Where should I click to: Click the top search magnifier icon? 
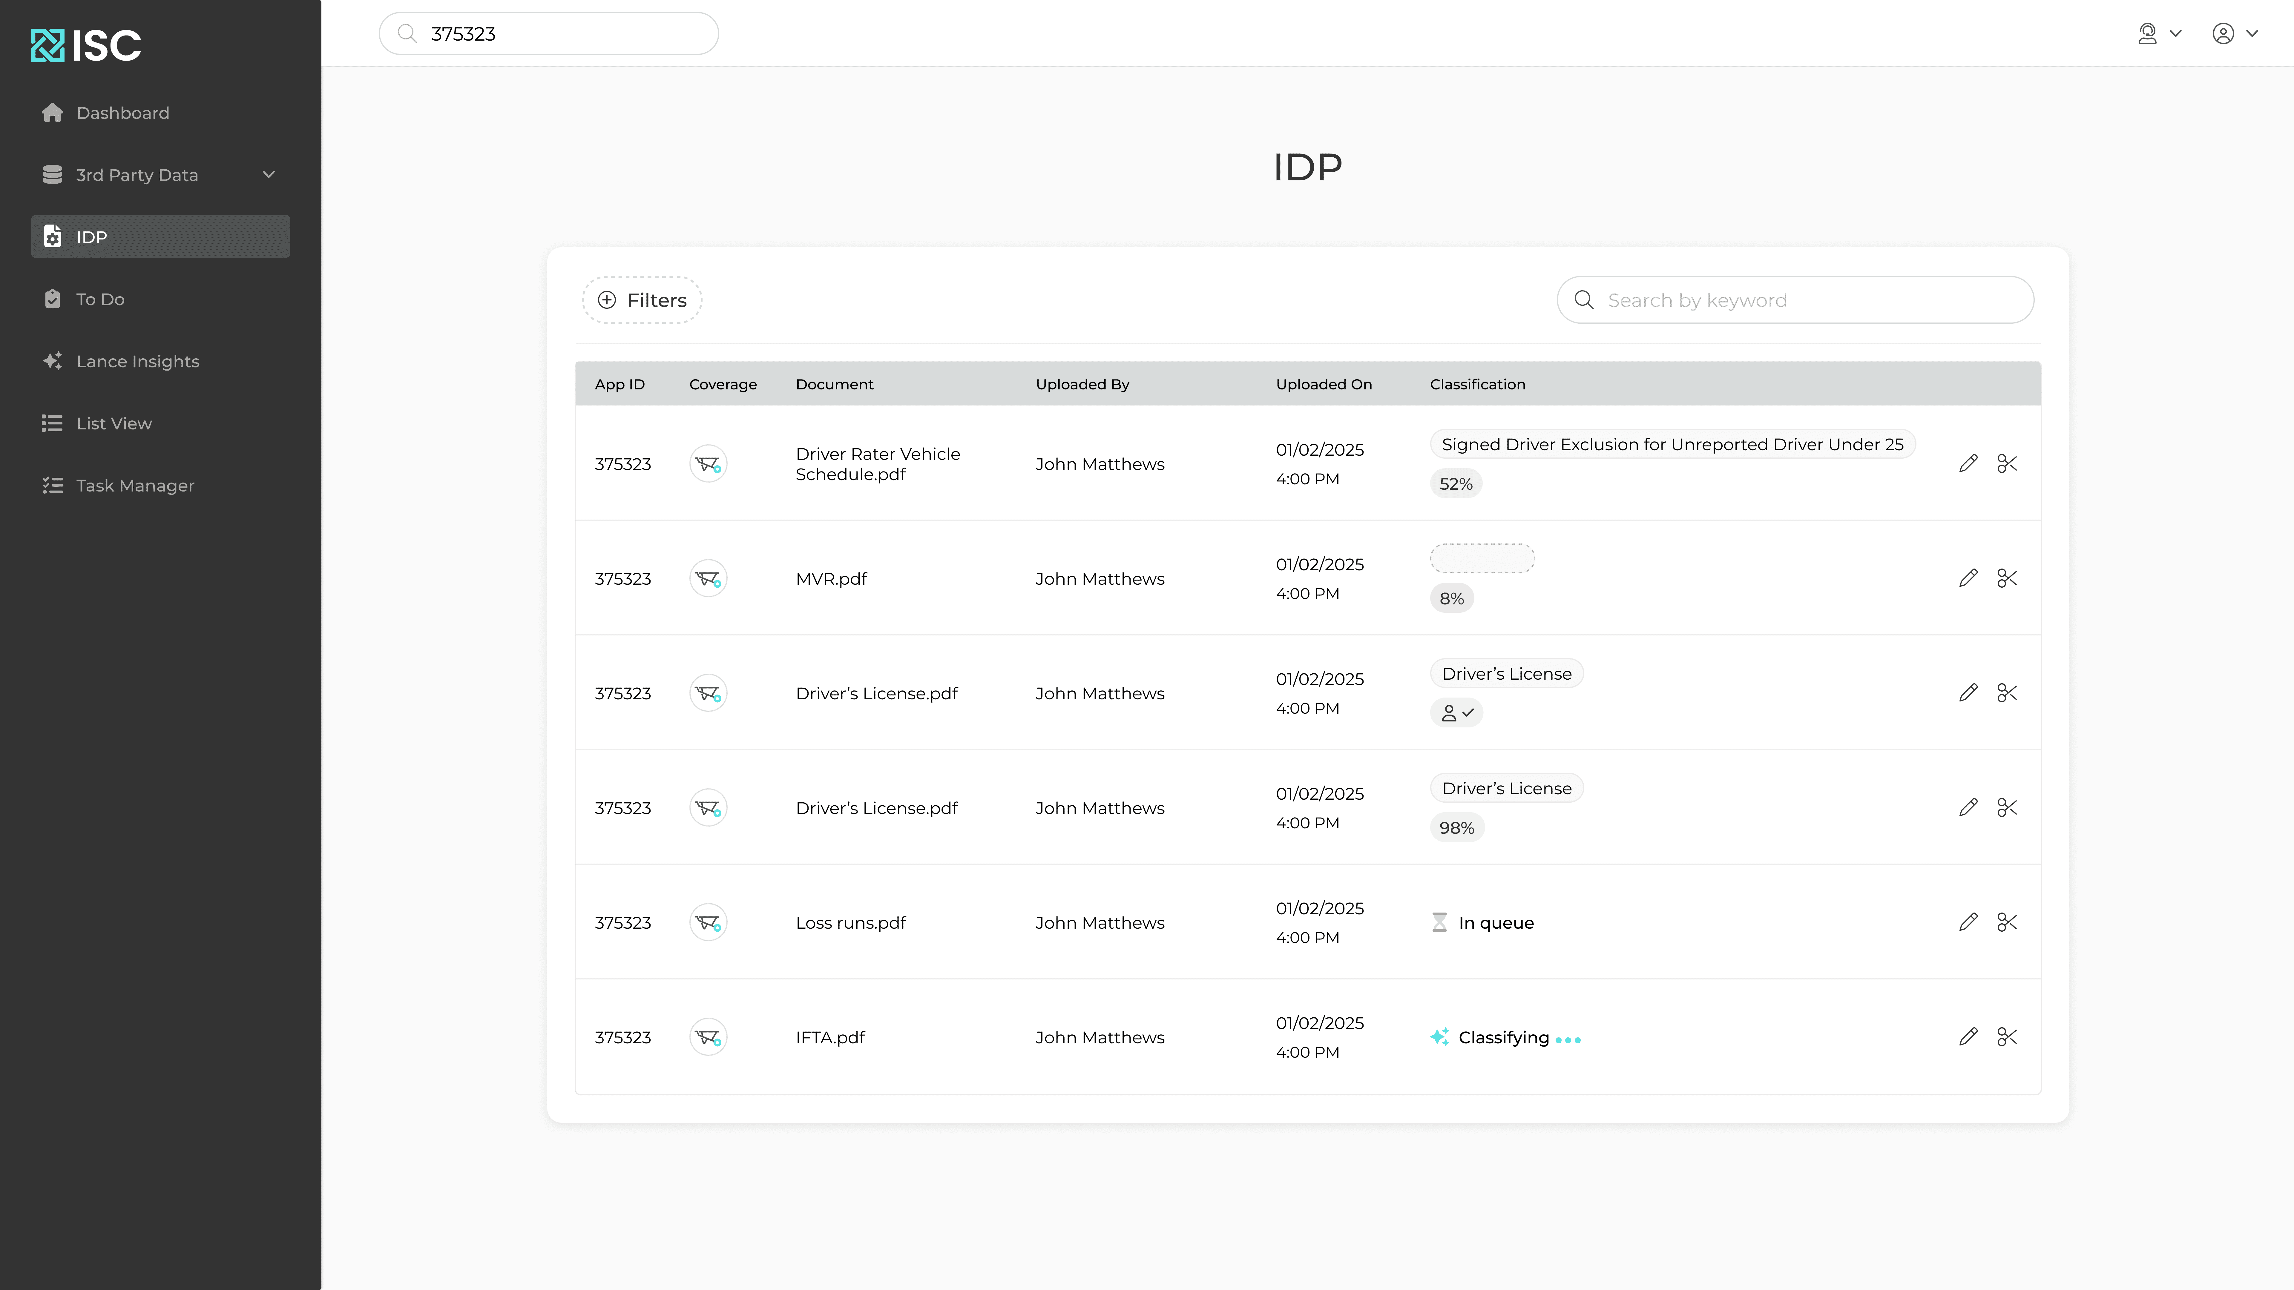point(407,34)
